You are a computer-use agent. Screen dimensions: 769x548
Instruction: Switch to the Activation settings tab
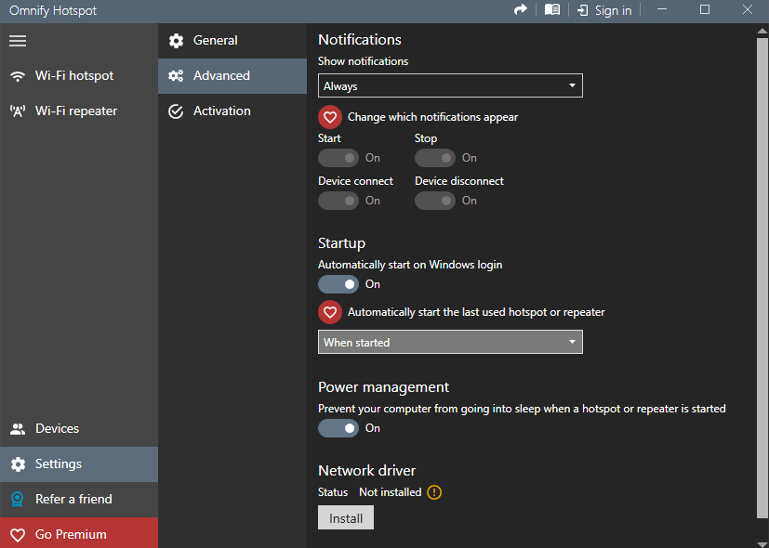tap(232, 111)
